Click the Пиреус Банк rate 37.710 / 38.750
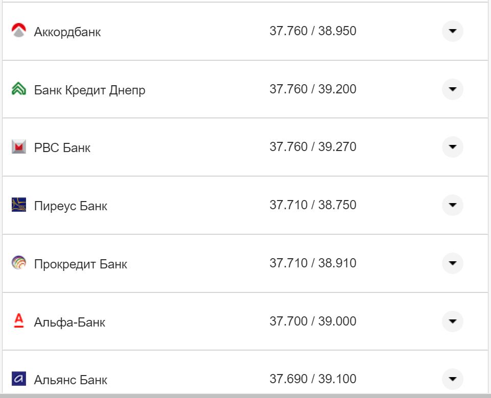 (313, 205)
